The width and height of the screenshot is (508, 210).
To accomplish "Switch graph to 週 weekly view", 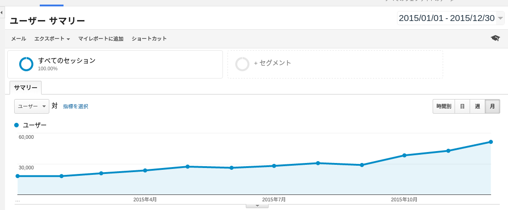I will (x=477, y=106).
